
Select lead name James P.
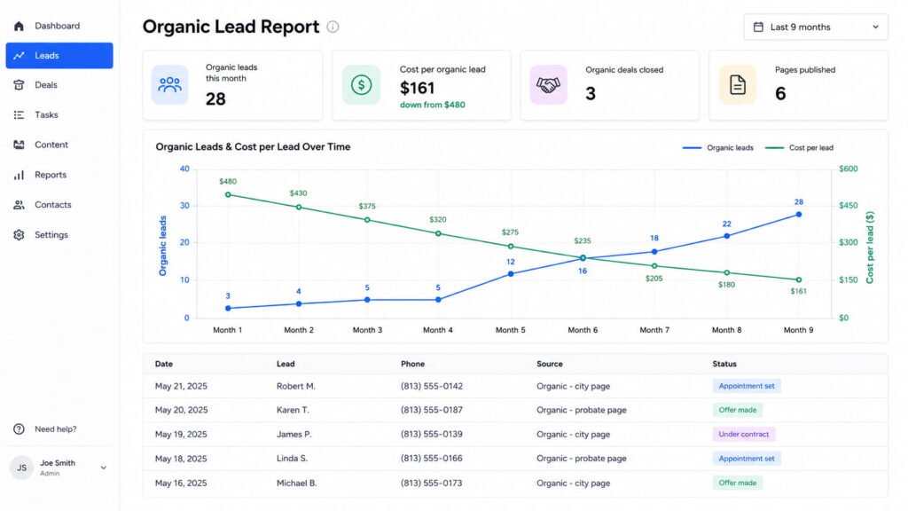coord(294,434)
